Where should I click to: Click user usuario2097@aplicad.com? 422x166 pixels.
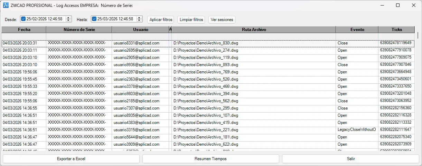click(137, 72)
